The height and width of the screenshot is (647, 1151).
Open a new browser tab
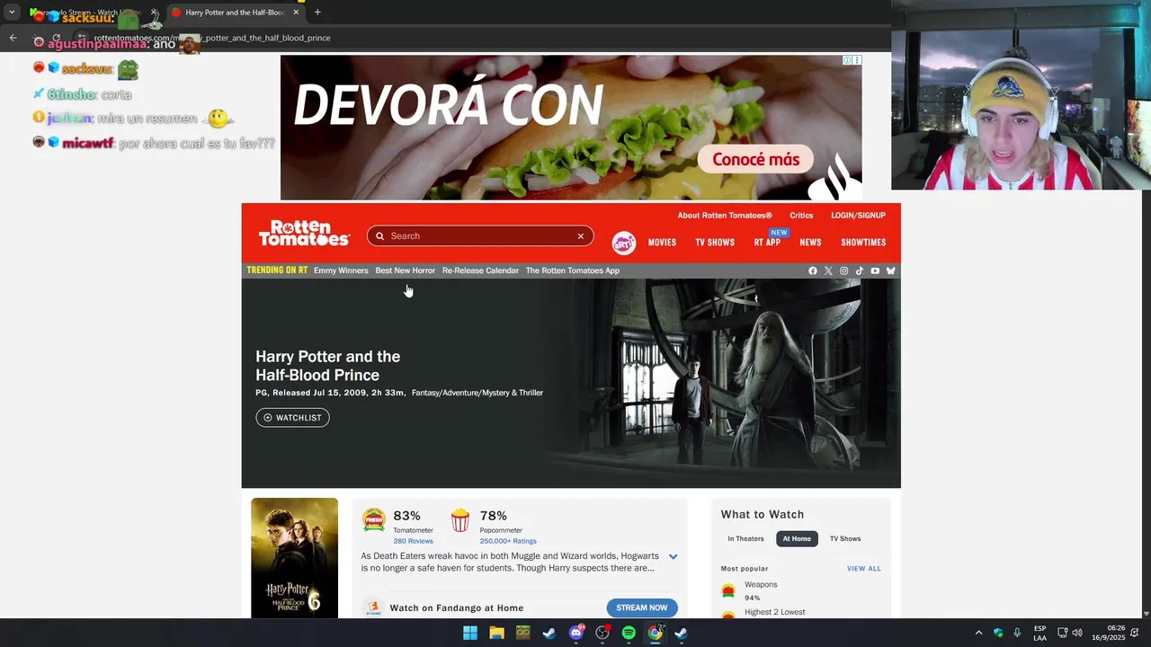point(317,13)
